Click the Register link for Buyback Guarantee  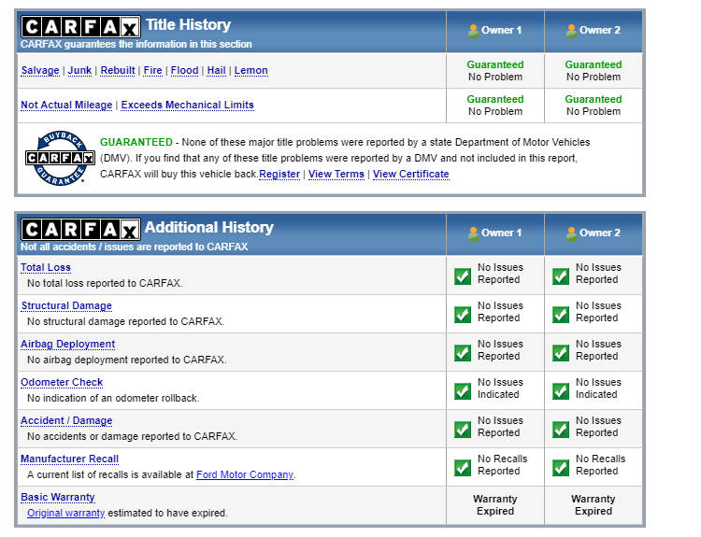pyautogui.click(x=279, y=175)
